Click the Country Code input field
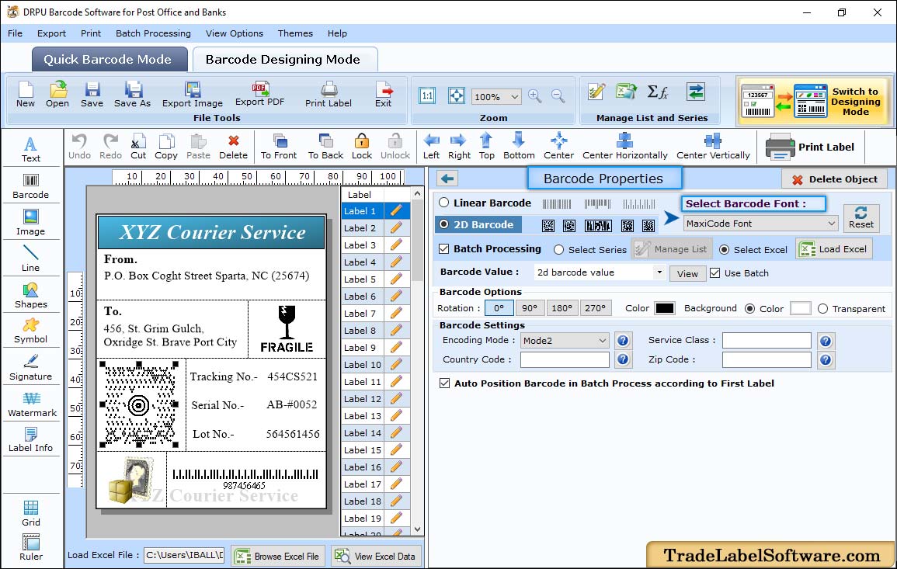The height and width of the screenshot is (569, 897). pos(565,359)
